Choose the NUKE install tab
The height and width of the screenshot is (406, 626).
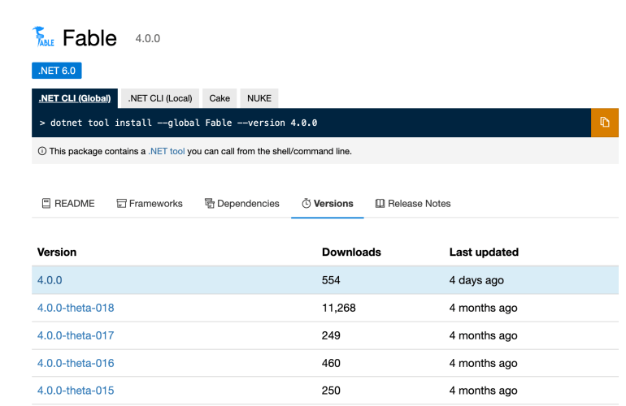[x=259, y=98]
